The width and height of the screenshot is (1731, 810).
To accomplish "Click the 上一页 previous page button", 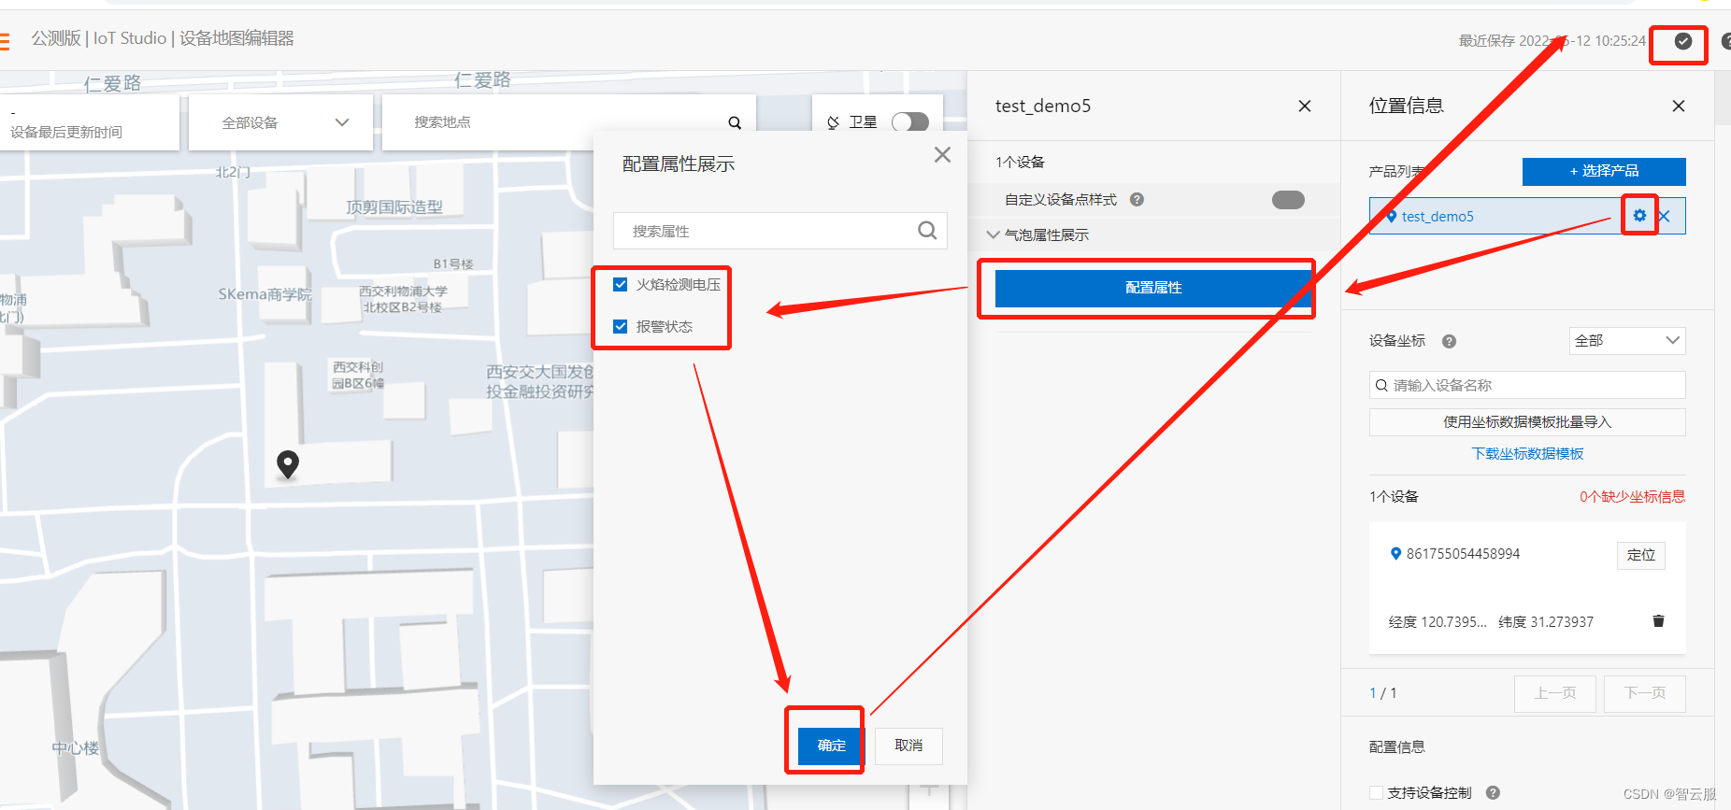I will [1555, 693].
